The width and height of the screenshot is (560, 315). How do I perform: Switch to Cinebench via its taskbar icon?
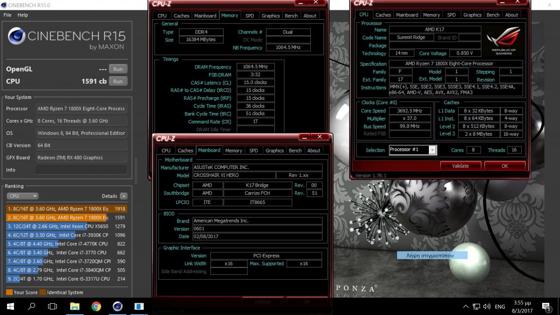coord(118,307)
